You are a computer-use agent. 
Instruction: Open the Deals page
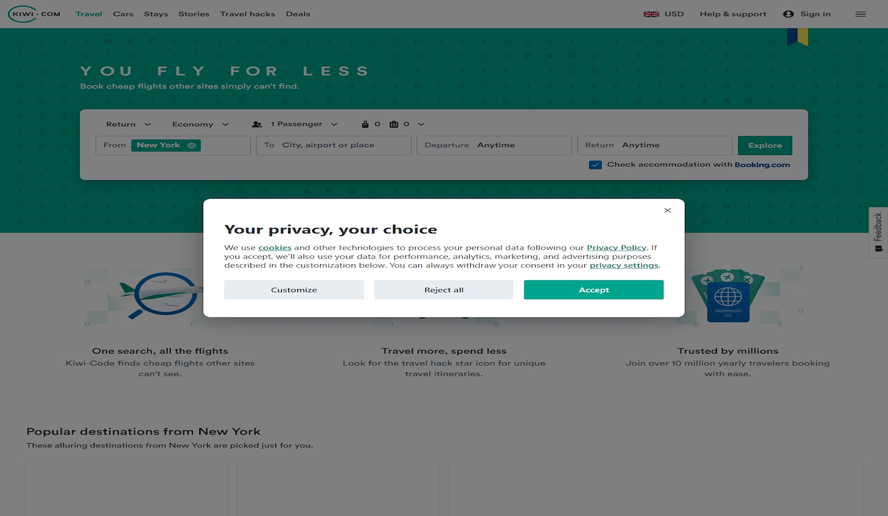(x=298, y=14)
